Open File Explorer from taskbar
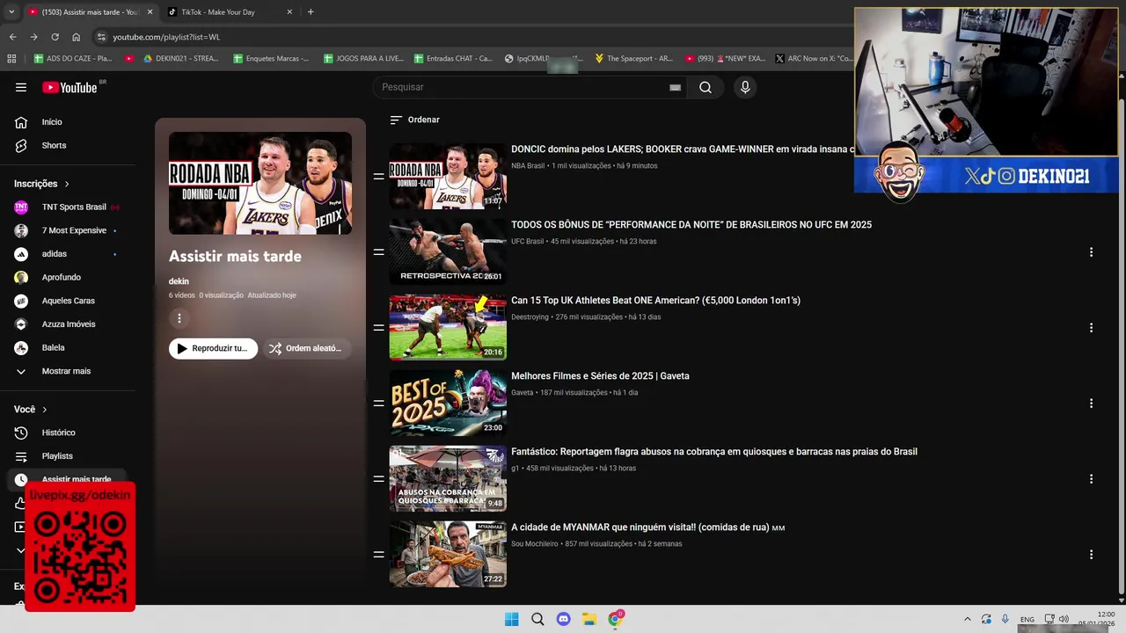The image size is (1126, 633). click(x=589, y=619)
